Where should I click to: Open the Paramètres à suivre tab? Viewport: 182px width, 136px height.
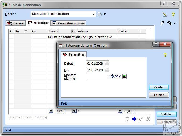[x=69, y=23]
